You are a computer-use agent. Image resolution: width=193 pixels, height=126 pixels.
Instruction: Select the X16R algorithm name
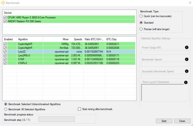coord(21,59)
